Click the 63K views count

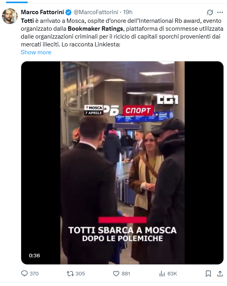172,273
